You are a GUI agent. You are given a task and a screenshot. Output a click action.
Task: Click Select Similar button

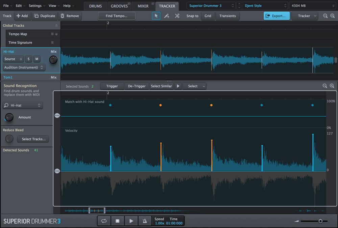pyautogui.click(x=161, y=86)
